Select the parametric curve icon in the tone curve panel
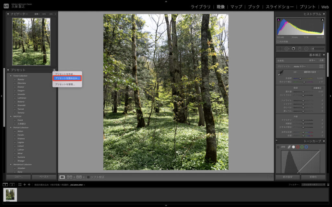 point(289,147)
